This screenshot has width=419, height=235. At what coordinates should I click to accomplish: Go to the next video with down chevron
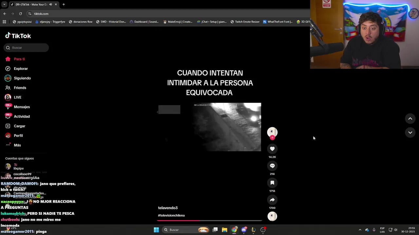410,132
